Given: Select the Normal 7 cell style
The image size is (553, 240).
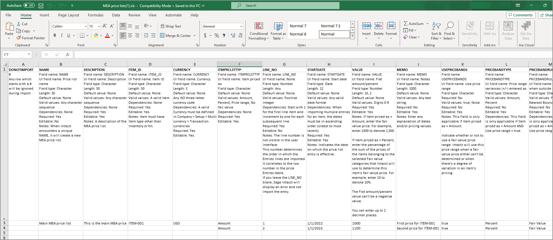Looking at the screenshot, I should coord(298,26).
